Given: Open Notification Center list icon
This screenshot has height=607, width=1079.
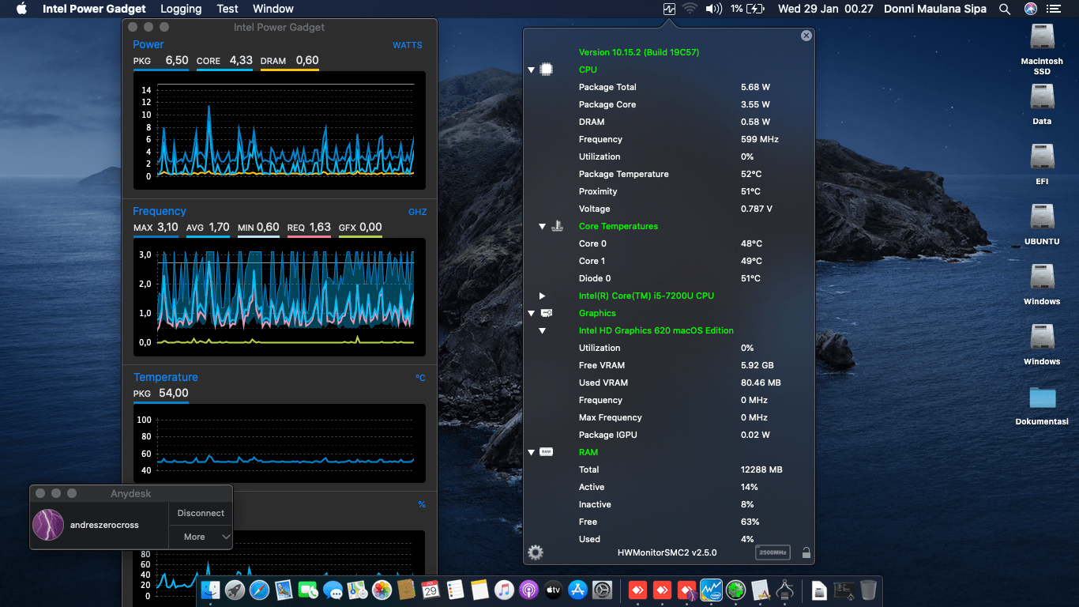Looking at the screenshot, I should 1053,9.
